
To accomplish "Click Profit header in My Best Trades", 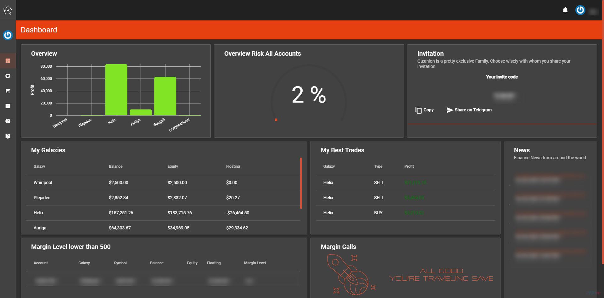I will [409, 166].
